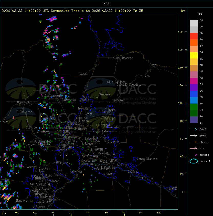Click the 'MENDOZA' city label
213x216 pixels.
pos(62,131)
